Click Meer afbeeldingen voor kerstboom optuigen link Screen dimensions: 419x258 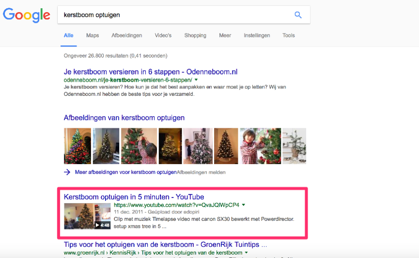[125, 172]
